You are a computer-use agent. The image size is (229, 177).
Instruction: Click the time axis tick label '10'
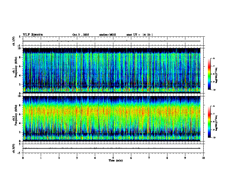pyautogui.click(x=203, y=158)
